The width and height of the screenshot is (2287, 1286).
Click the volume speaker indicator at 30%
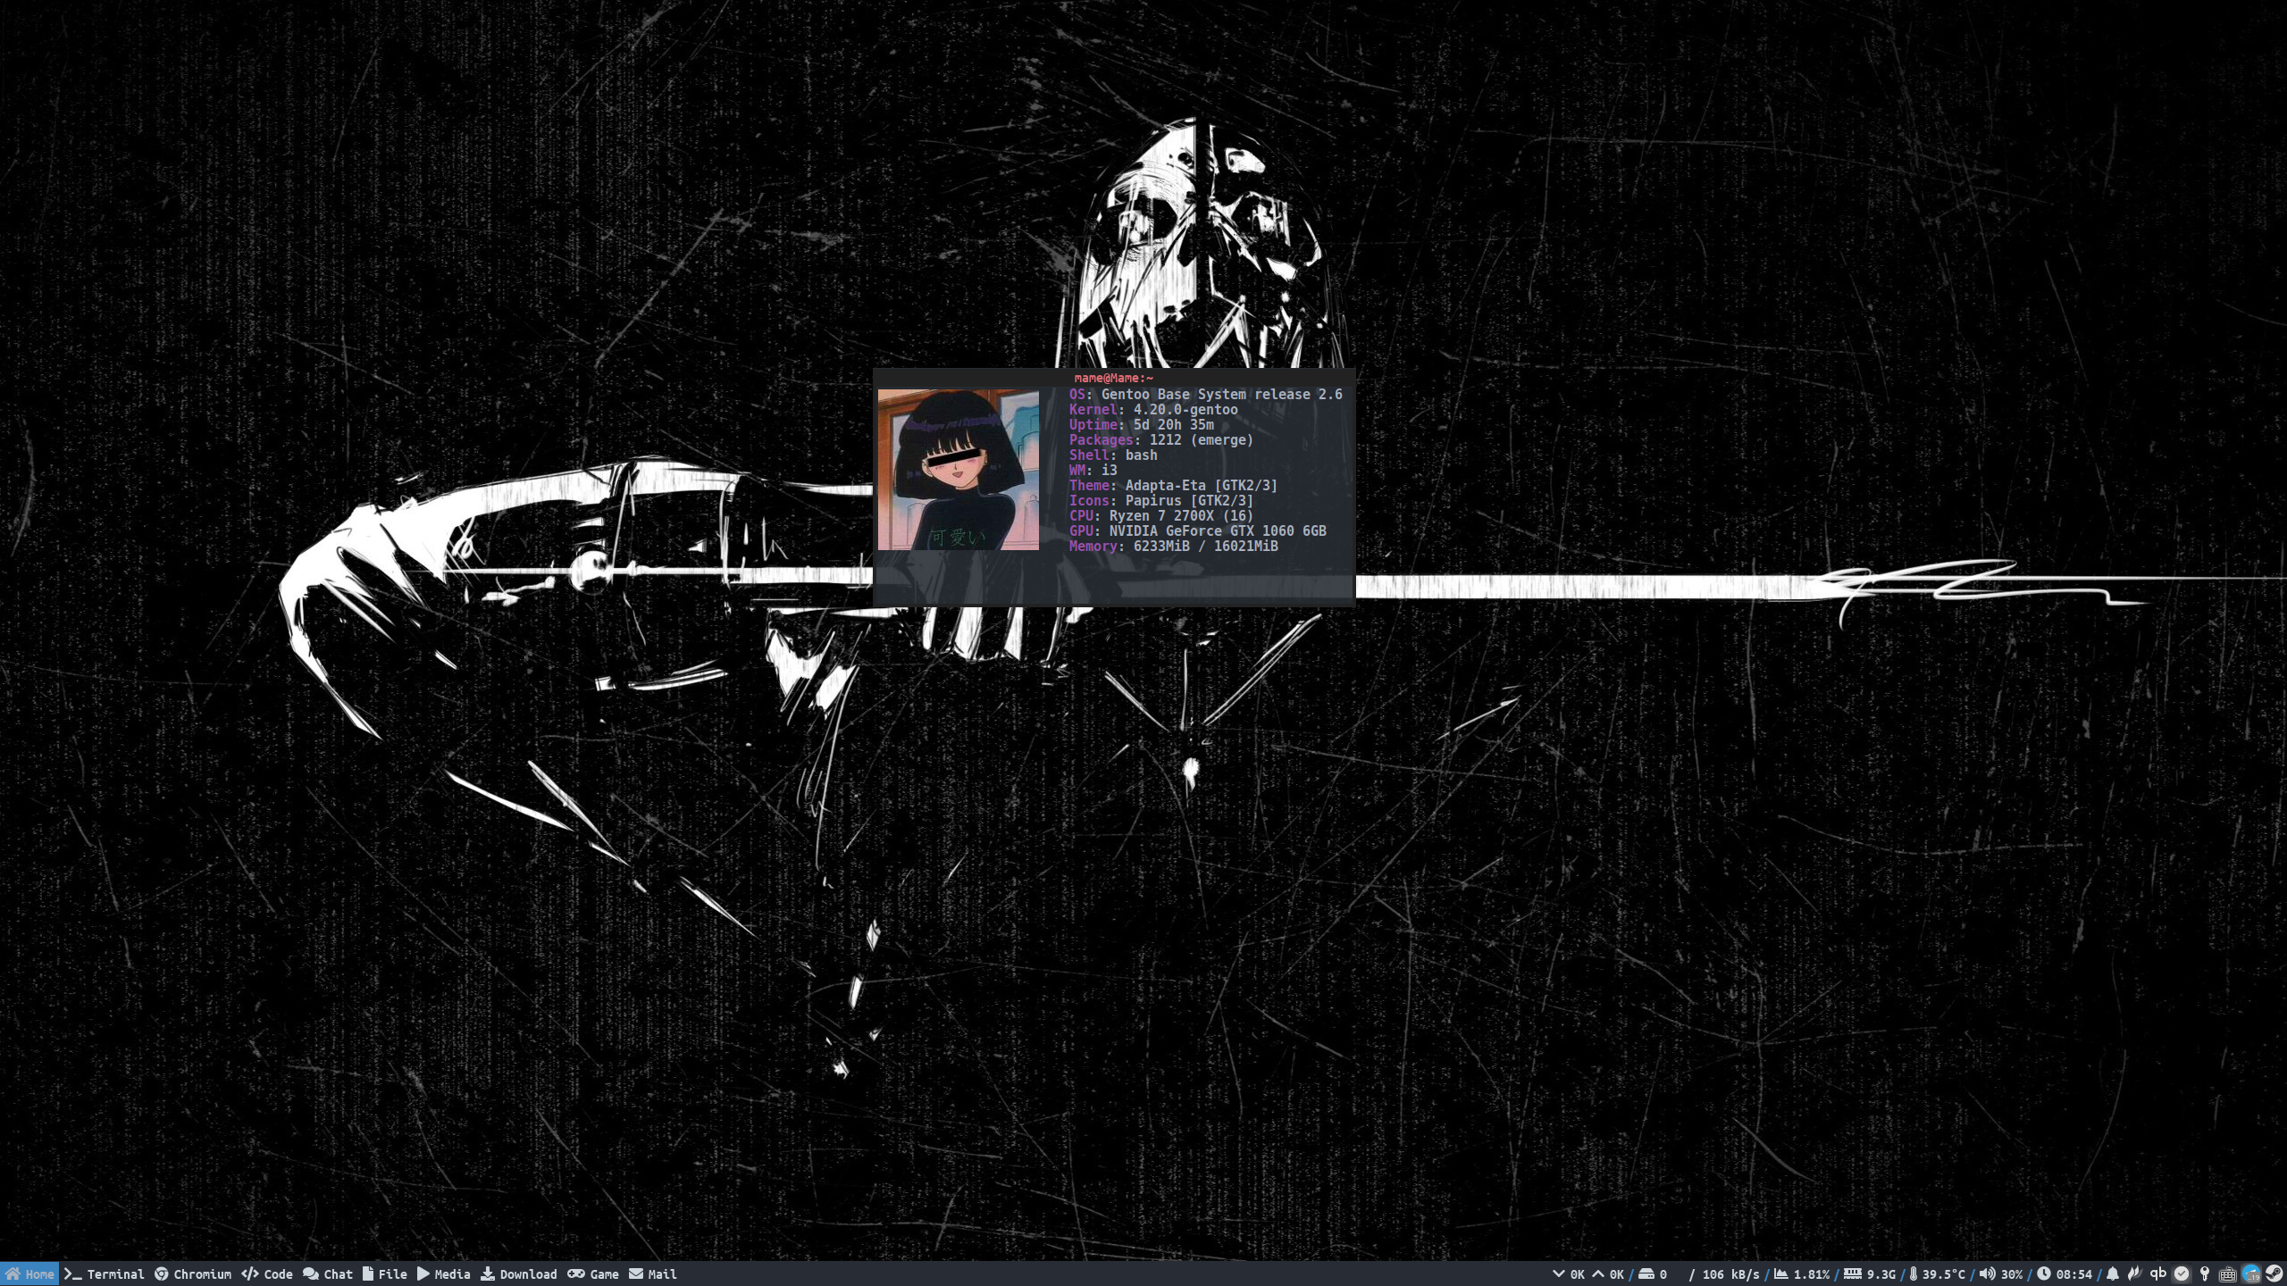tap(2000, 1274)
